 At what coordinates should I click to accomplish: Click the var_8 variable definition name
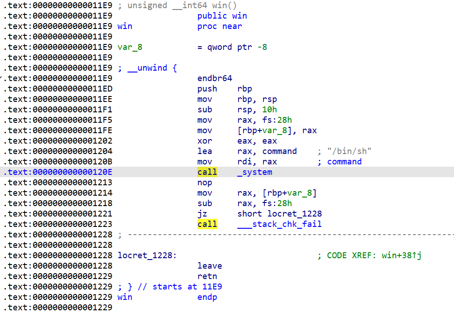click(x=130, y=47)
